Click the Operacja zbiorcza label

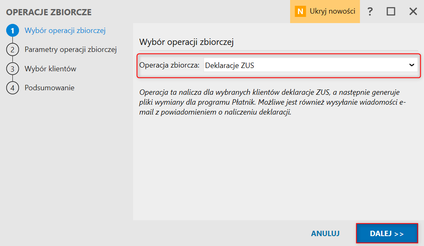click(169, 65)
